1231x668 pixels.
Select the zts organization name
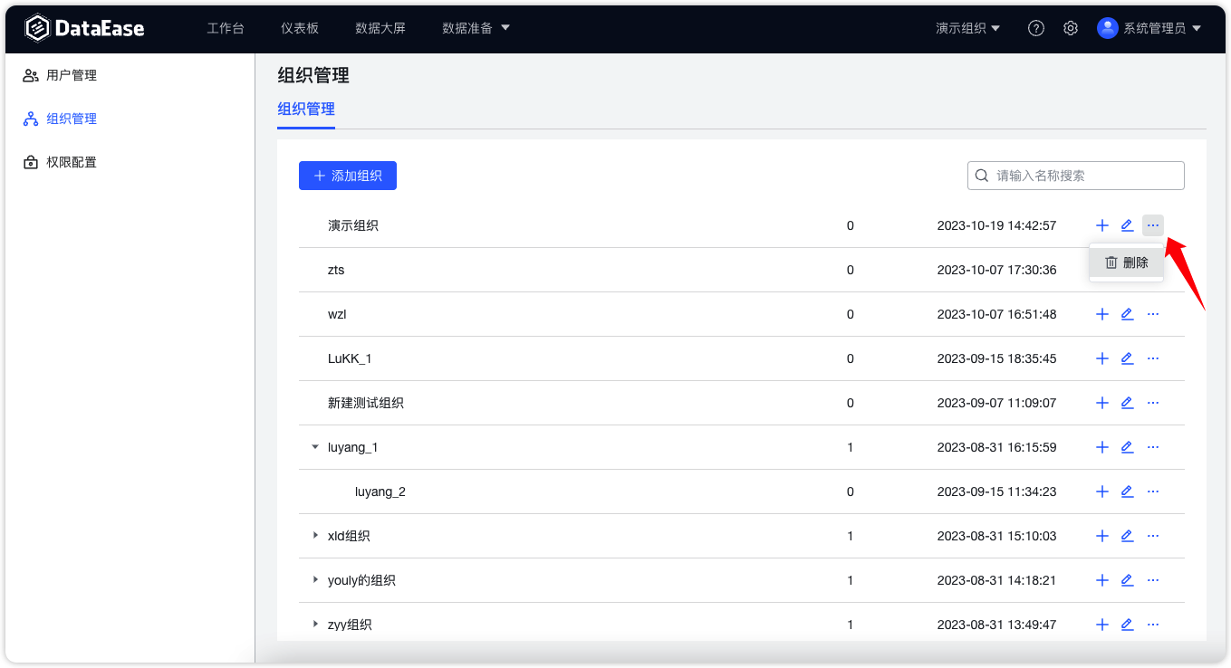[x=336, y=270]
